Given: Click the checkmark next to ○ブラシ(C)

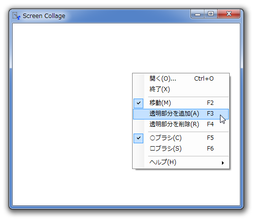Looking at the screenshot, I should click(138, 138).
